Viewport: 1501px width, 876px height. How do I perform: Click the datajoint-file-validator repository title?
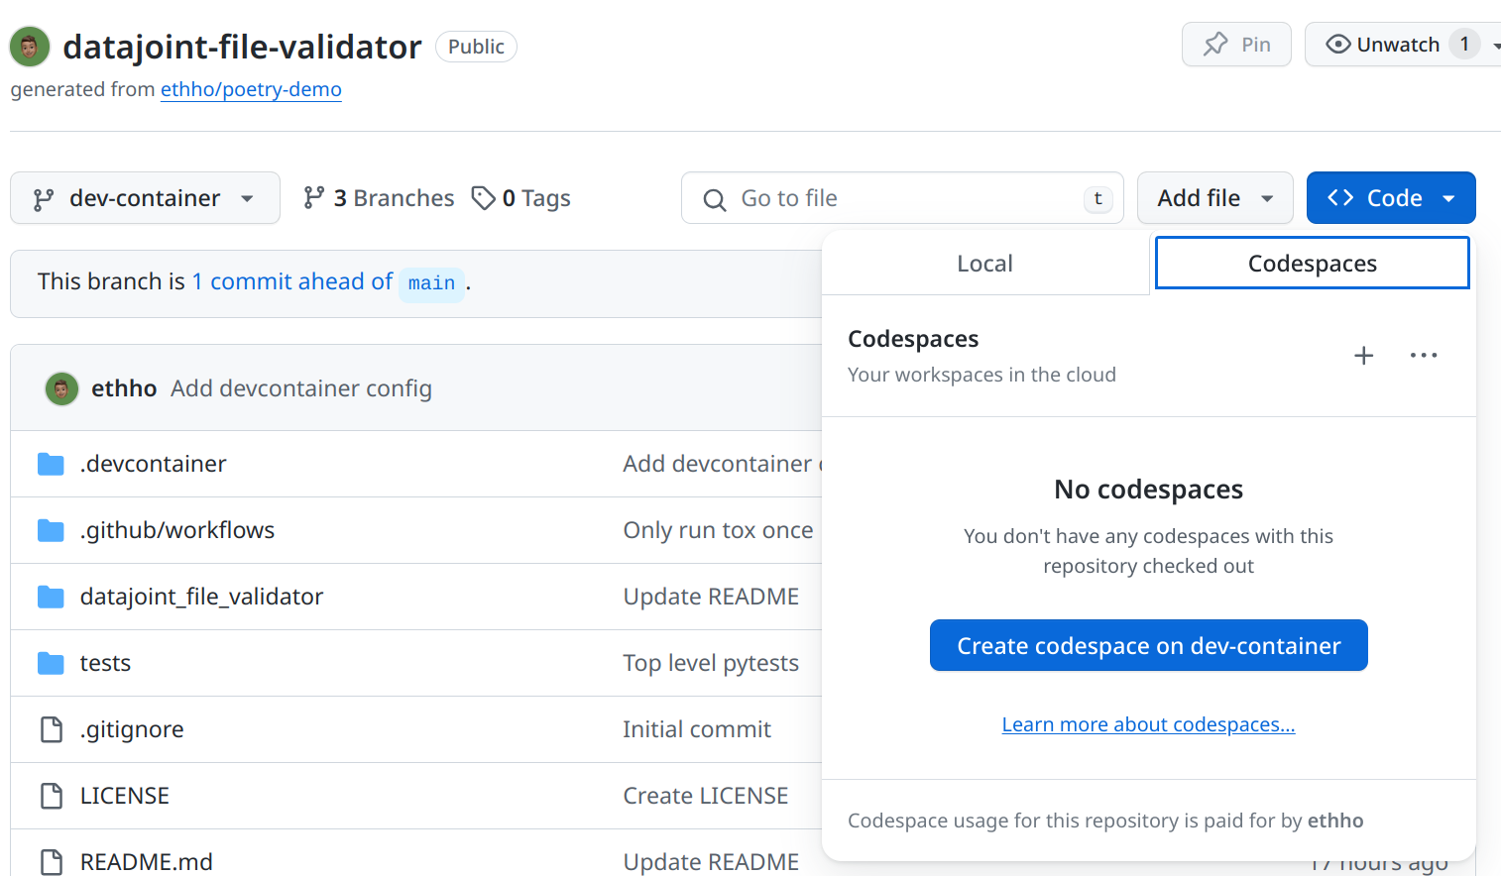242,47
